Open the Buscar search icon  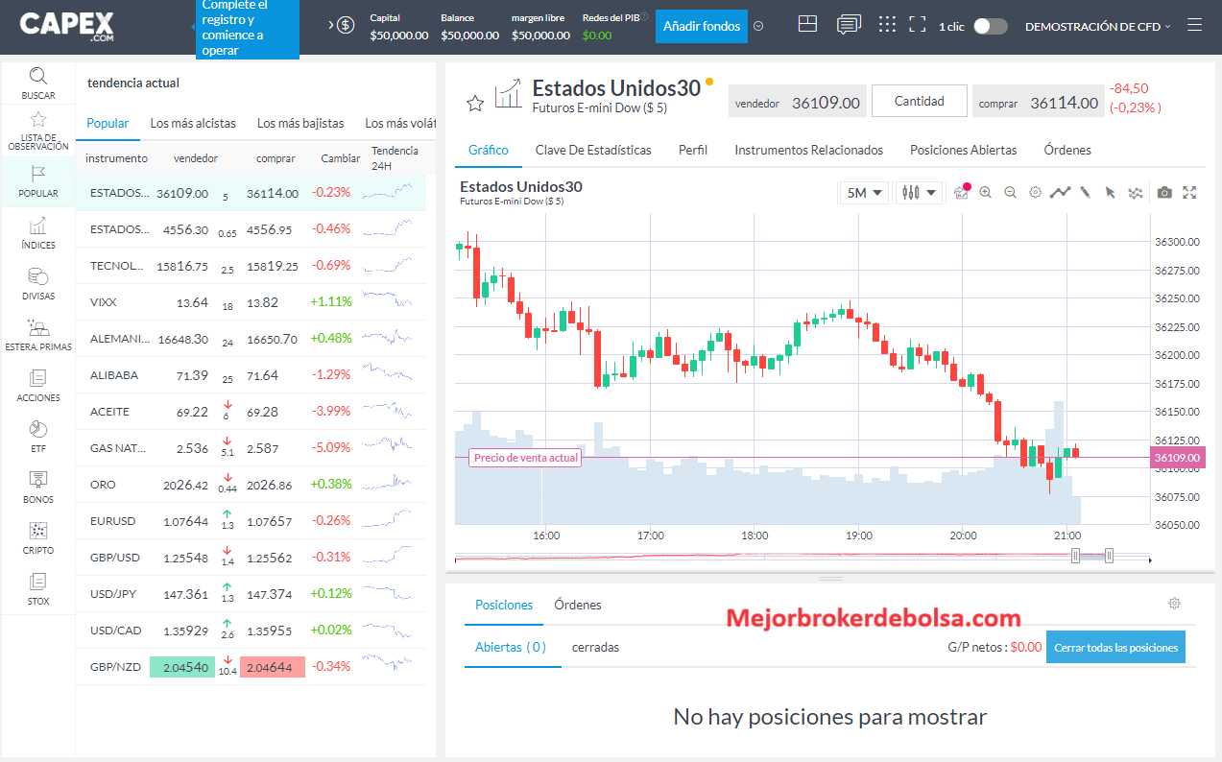[37, 76]
